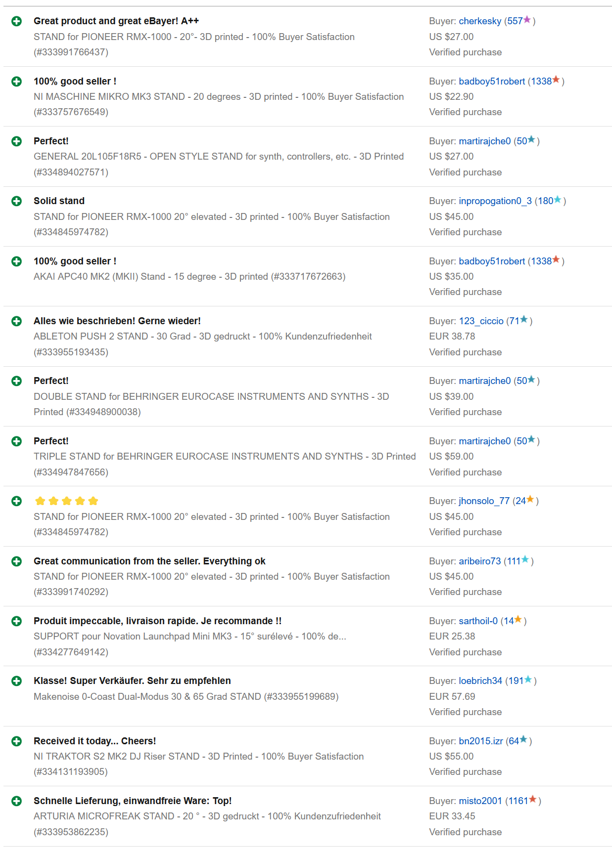Click the star beside loebrich34's 191 score
The width and height of the screenshot is (612, 853).
click(x=528, y=680)
